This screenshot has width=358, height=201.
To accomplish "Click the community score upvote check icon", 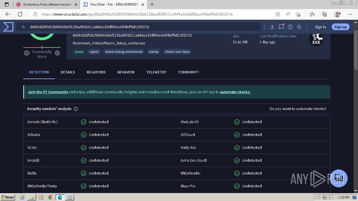I will 57,53.
